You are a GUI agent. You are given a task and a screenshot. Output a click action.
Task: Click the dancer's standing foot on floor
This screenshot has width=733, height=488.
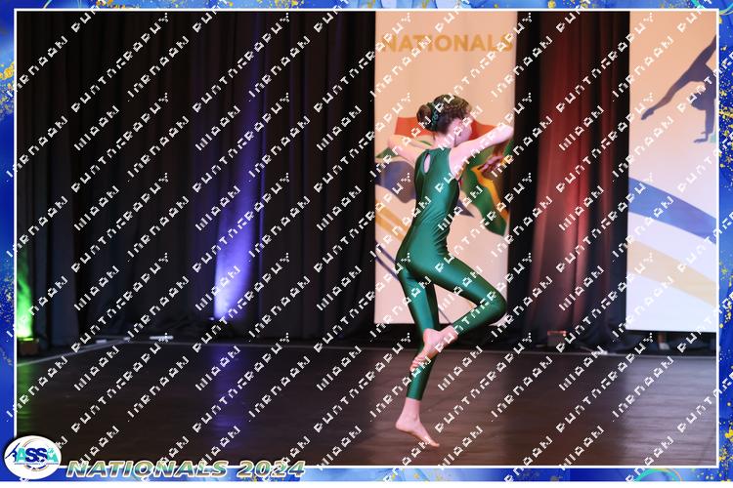(417, 430)
